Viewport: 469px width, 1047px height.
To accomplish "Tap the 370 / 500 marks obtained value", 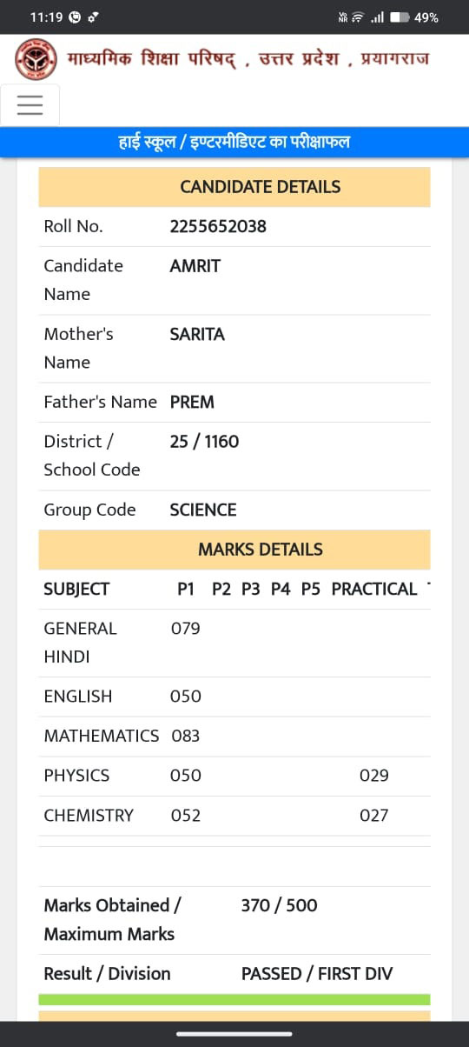I will [280, 905].
